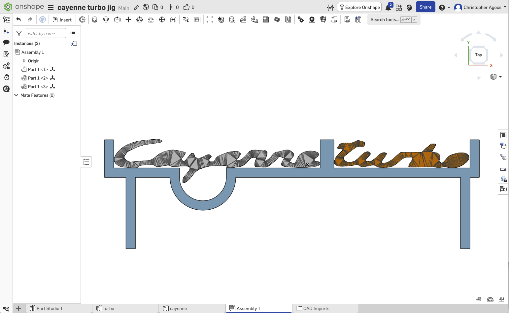Open the App Store grid icon

(x=399, y=7)
